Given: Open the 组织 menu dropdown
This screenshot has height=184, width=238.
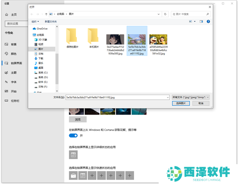Looking at the screenshot, I should (x=35, y=21).
